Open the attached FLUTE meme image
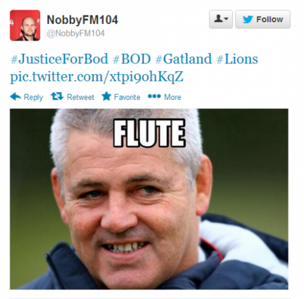The image size is (304, 299). (149, 199)
